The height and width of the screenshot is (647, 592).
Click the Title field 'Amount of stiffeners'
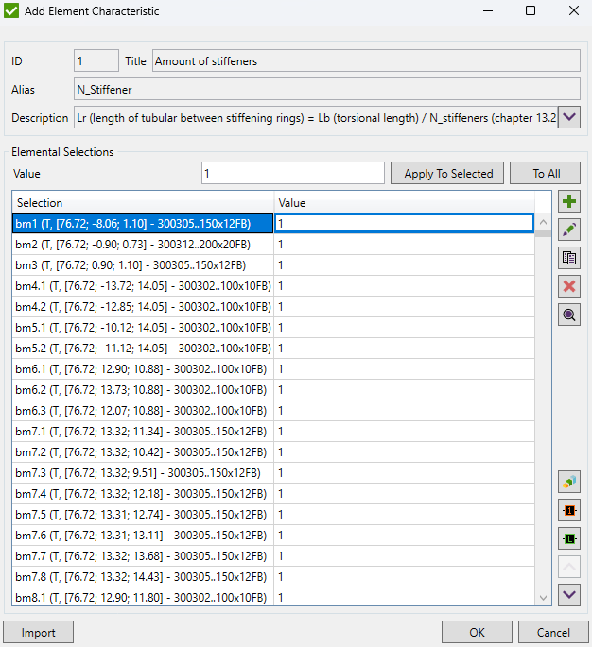point(366,61)
